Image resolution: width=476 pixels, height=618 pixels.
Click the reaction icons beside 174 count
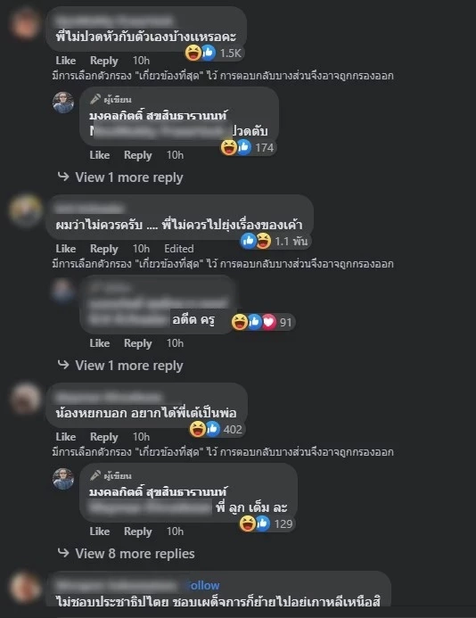pos(235,147)
